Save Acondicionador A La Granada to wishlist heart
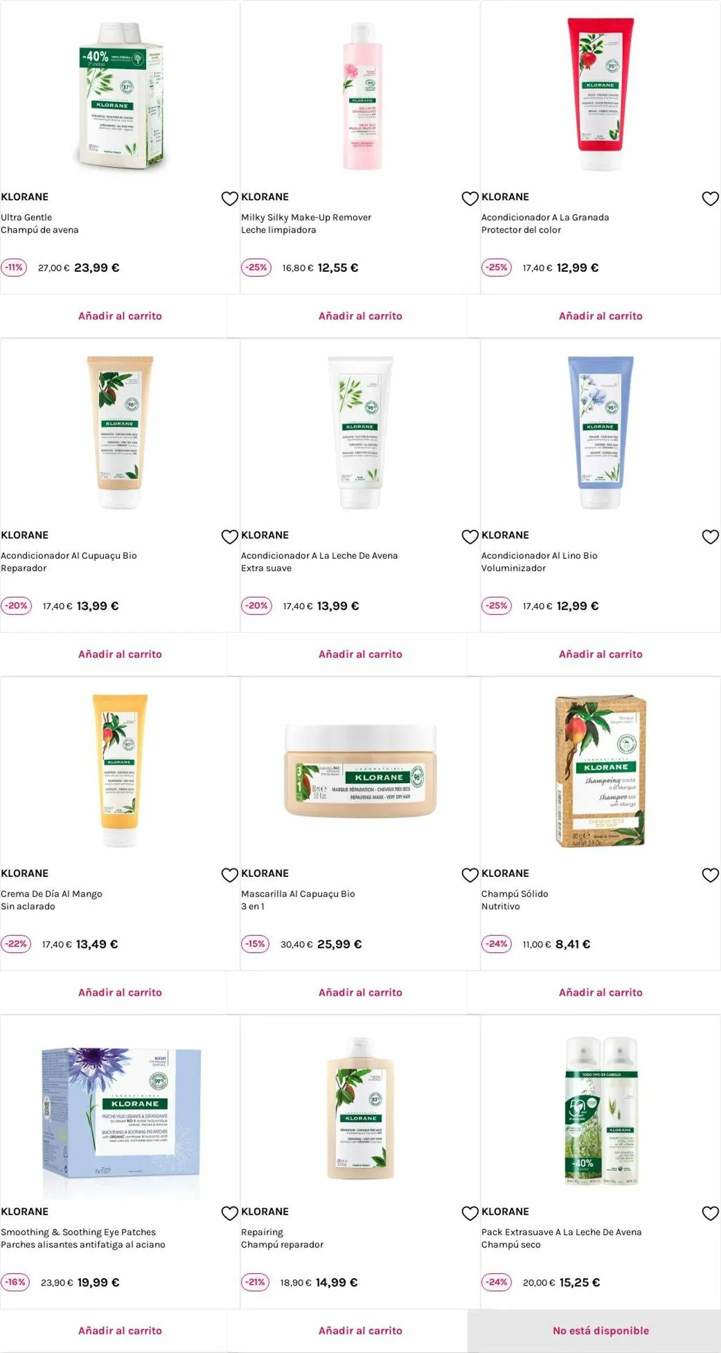This screenshot has width=721, height=1353. [710, 199]
